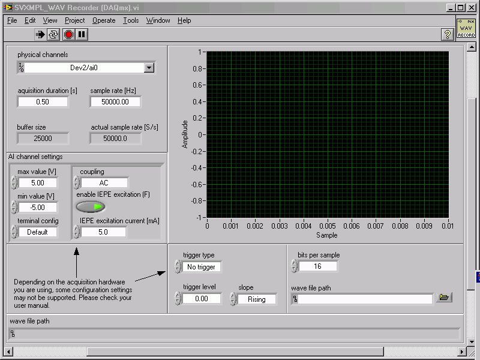The height and width of the screenshot is (360, 480).
Task: Open the terminal config selector showing Default
Action: (x=37, y=232)
